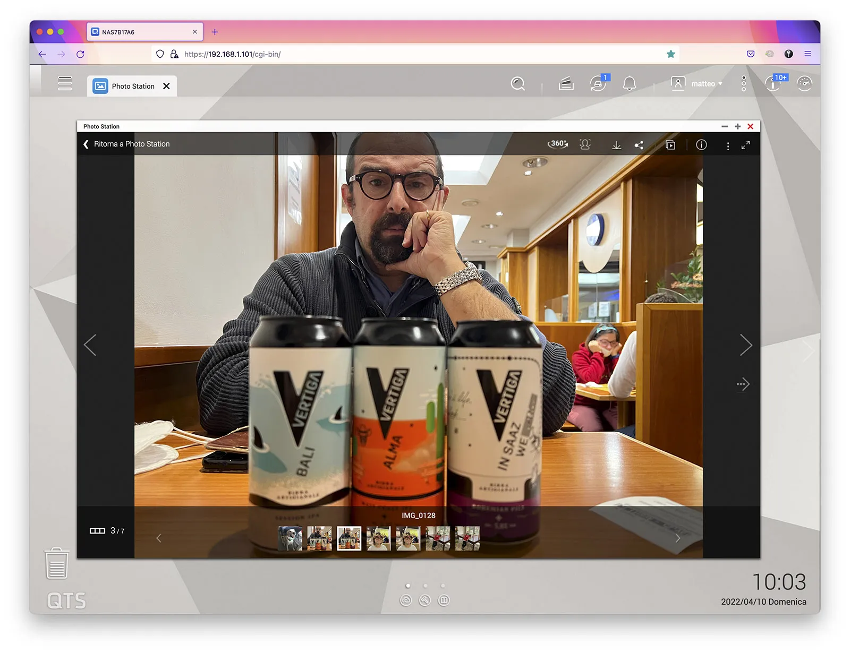Image resolution: width=850 pixels, height=653 pixels.
Task: Click Ritorna a Photo Station back link
Action: point(126,144)
